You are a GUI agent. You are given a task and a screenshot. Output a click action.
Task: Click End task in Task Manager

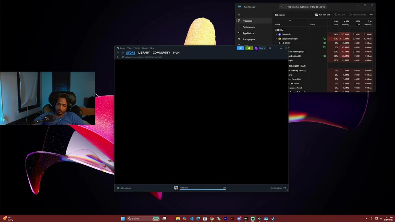[340, 15]
